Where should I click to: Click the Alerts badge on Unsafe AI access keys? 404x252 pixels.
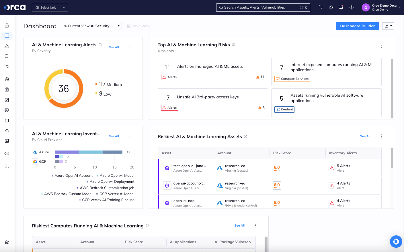[169, 108]
